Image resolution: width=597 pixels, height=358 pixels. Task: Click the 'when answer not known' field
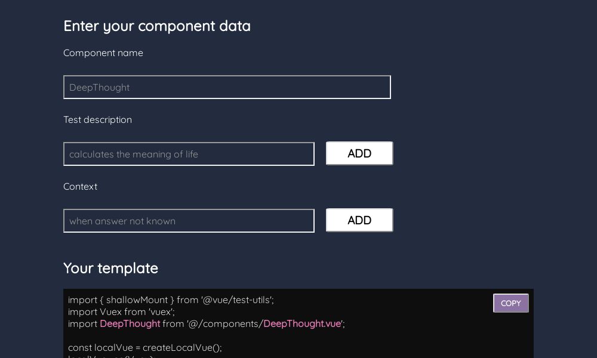tap(189, 221)
